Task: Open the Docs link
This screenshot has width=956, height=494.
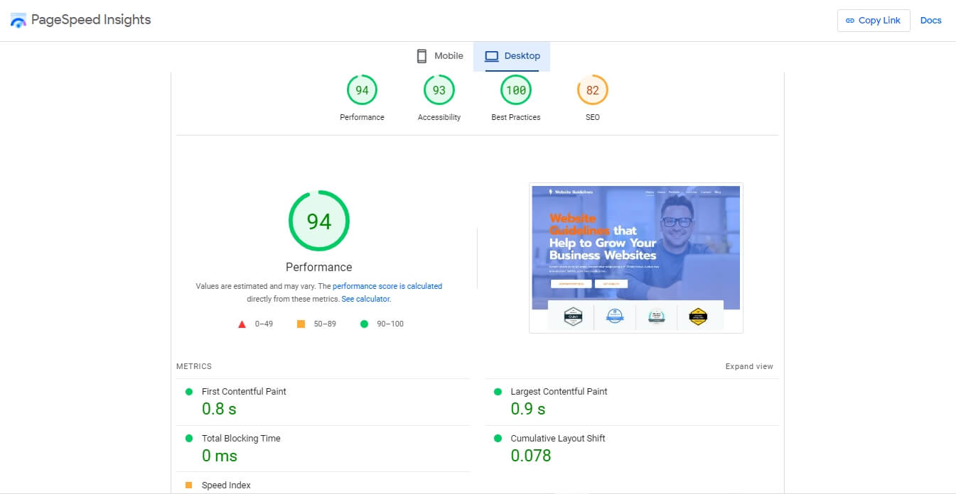Action: 930,21
